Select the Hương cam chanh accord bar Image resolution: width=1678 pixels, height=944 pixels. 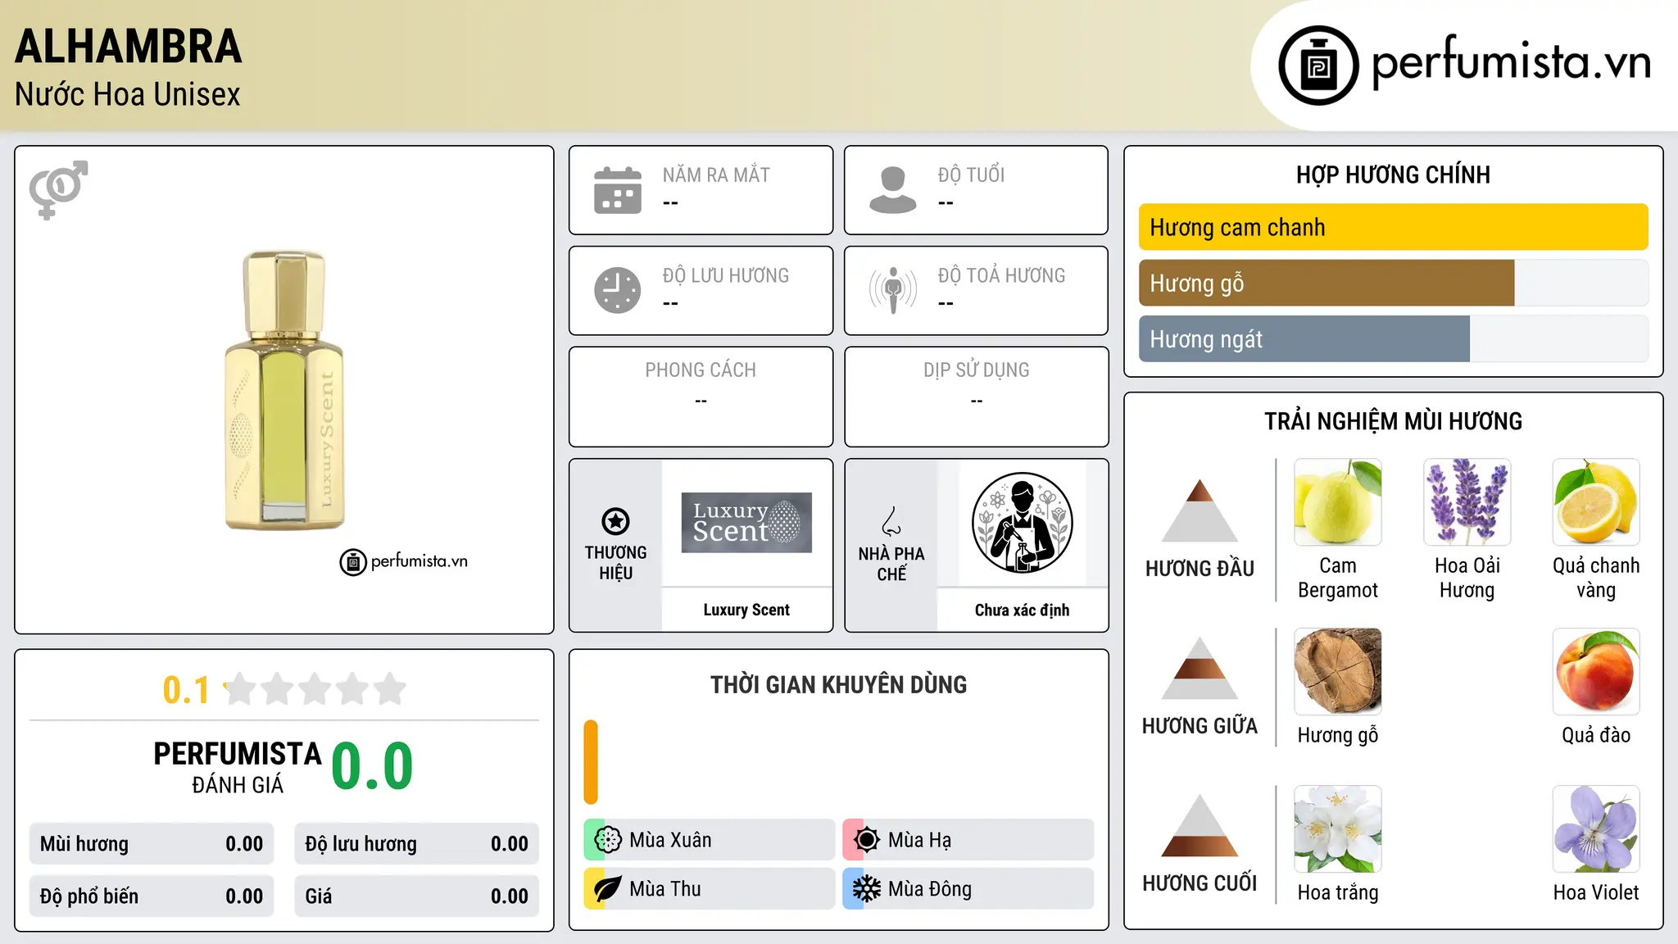(x=1393, y=227)
